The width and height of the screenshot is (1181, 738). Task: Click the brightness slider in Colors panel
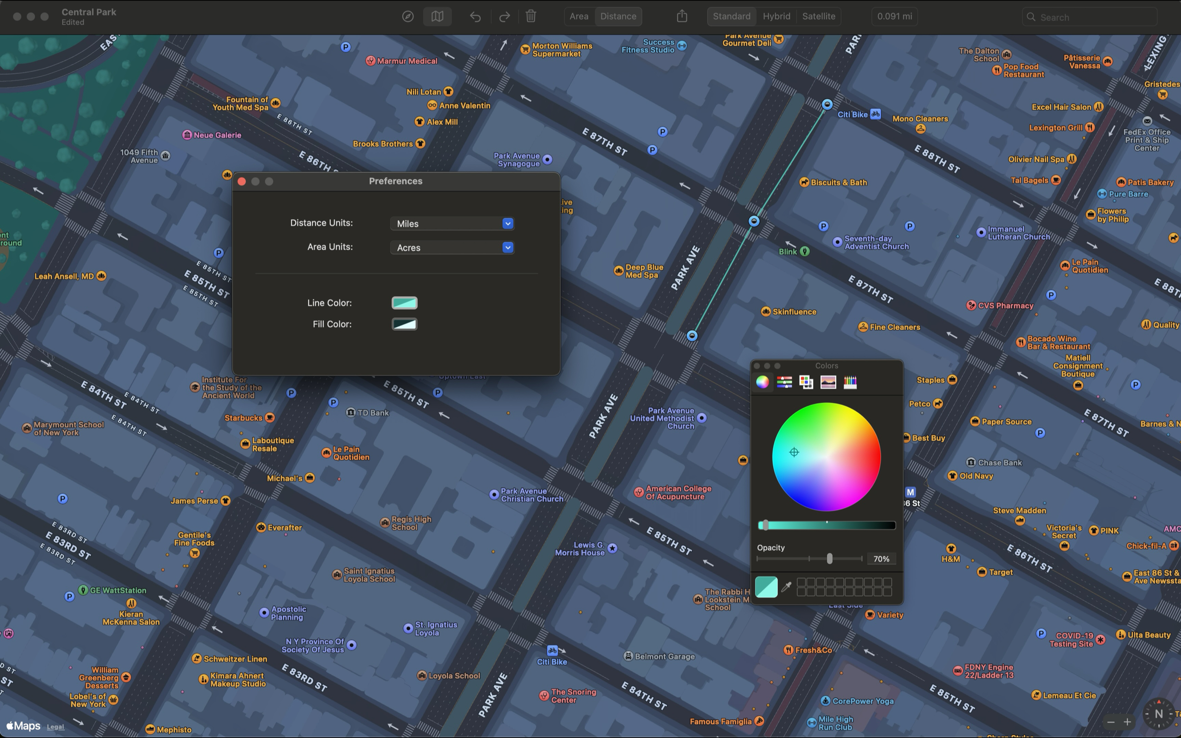(827, 525)
